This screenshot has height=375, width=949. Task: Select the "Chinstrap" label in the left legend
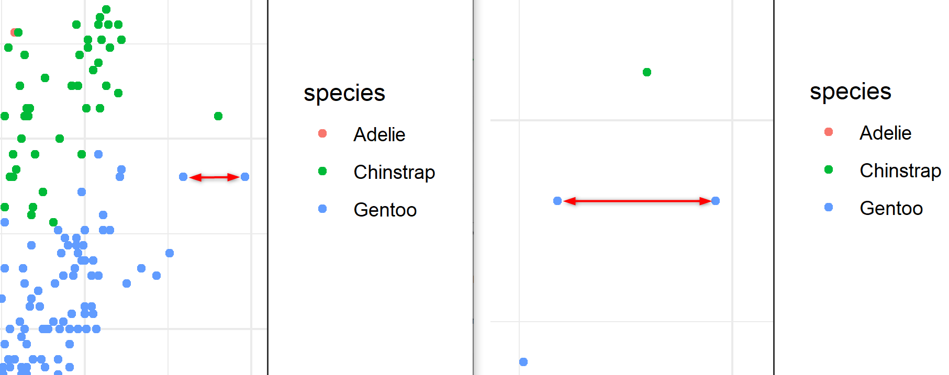click(394, 173)
